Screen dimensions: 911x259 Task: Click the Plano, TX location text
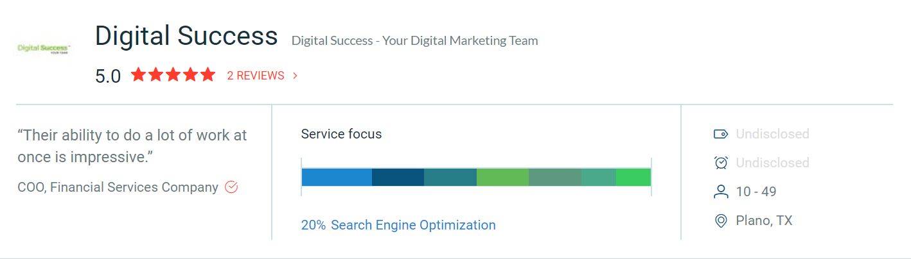(x=764, y=221)
